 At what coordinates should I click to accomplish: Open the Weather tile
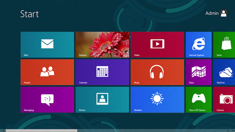coord(157,100)
